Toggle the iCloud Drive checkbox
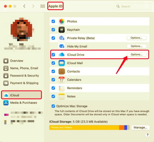154x142 pixels. coord(53,55)
